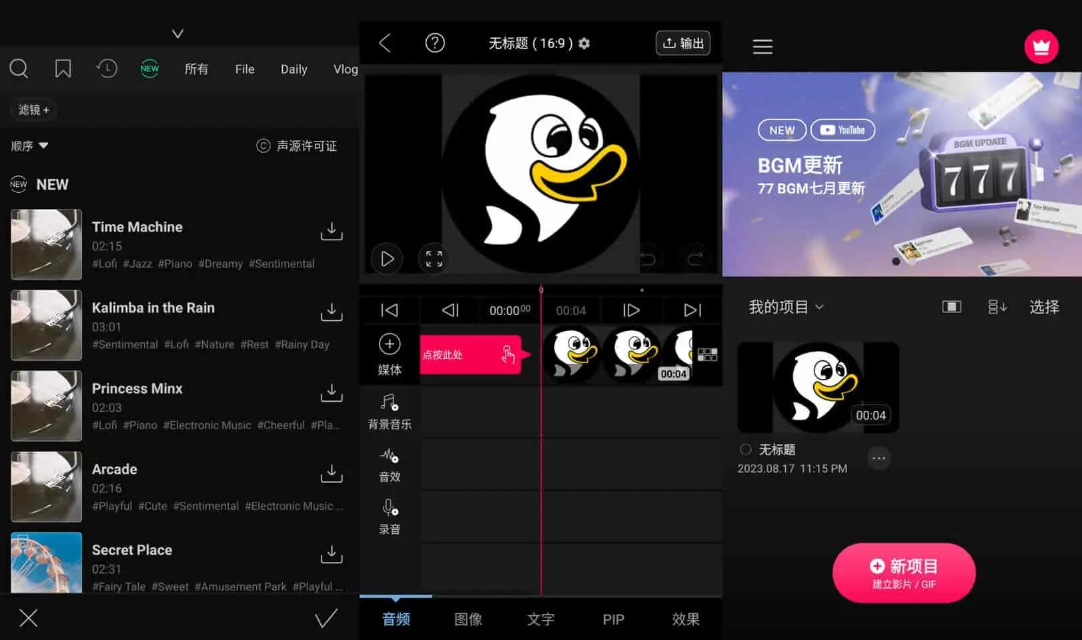This screenshot has width=1082, height=640.
Task: Create a 新项目 new project
Action: [903, 573]
